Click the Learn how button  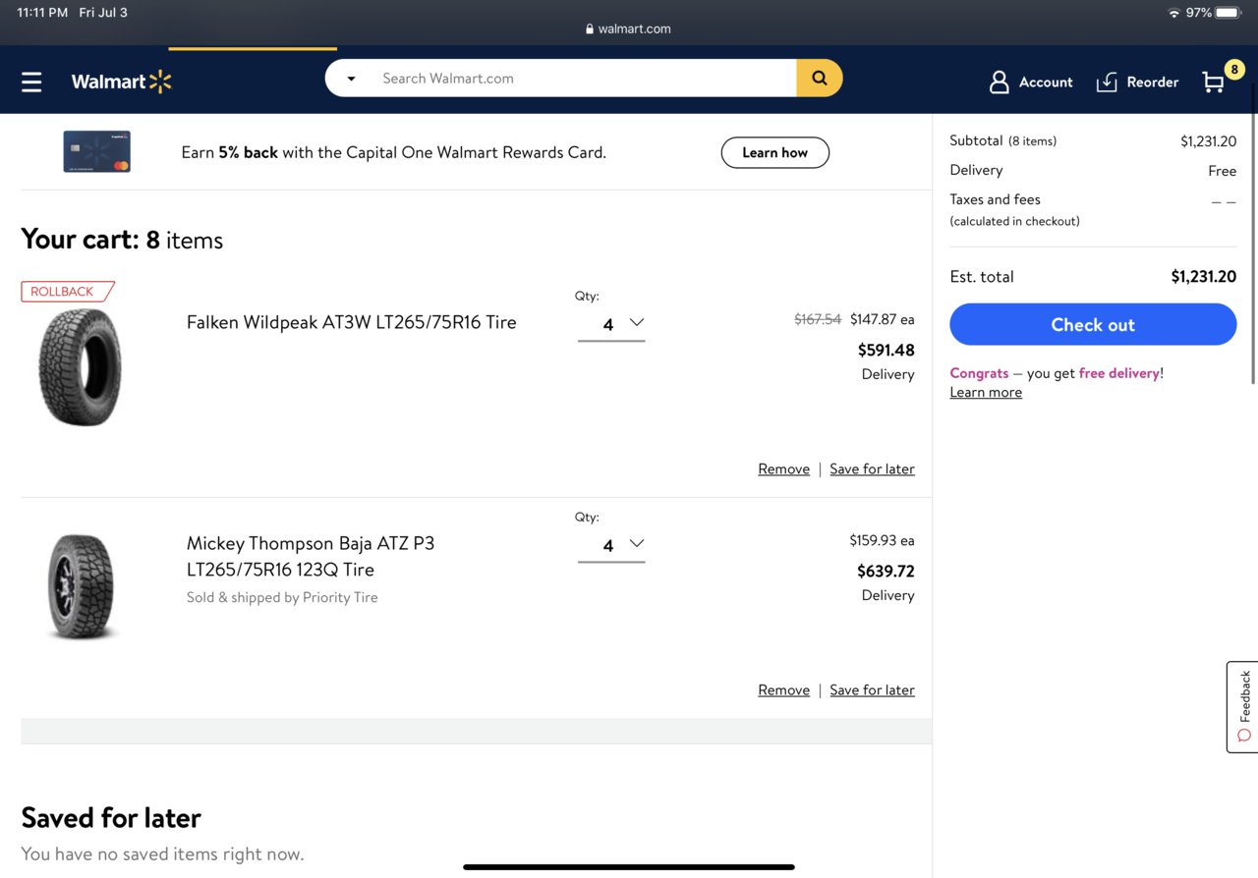tap(774, 152)
